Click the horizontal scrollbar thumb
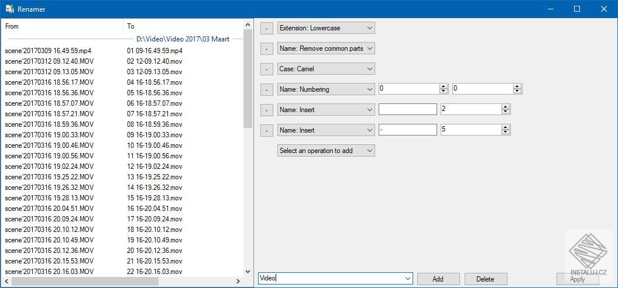 pyautogui.click(x=84, y=282)
